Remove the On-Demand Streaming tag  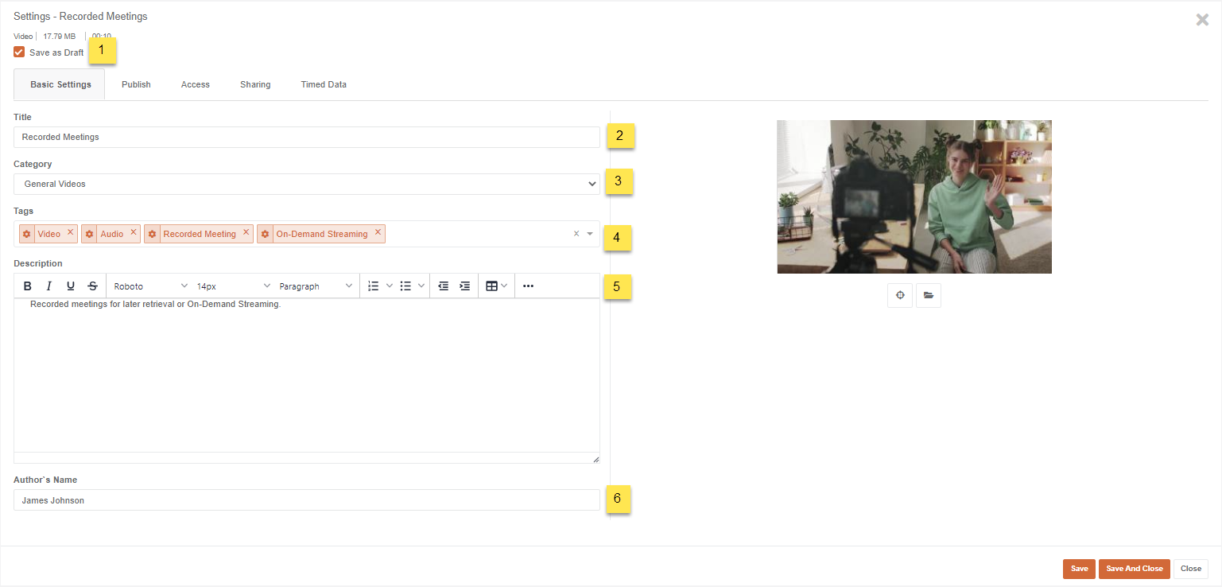point(378,233)
